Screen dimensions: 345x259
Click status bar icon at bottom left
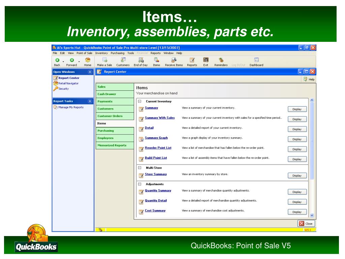100,230
